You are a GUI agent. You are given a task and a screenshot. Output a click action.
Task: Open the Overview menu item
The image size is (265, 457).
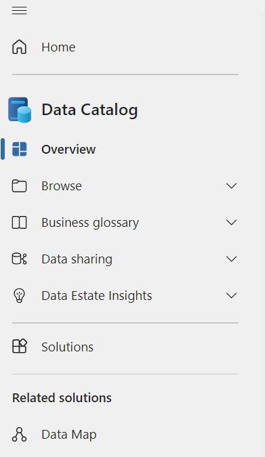coord(68,149)
